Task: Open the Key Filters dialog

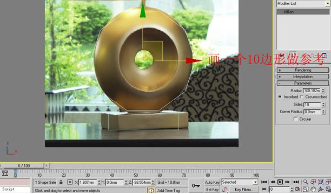Action: (x=244, y=190)
